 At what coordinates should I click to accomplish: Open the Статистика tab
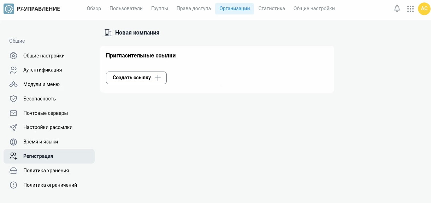point(272,8)
